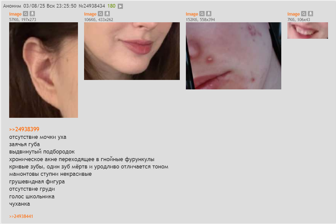This screenshot has width=336, height=224.
Task: Click the play arrow button next to 180
Action: (120, 6)
